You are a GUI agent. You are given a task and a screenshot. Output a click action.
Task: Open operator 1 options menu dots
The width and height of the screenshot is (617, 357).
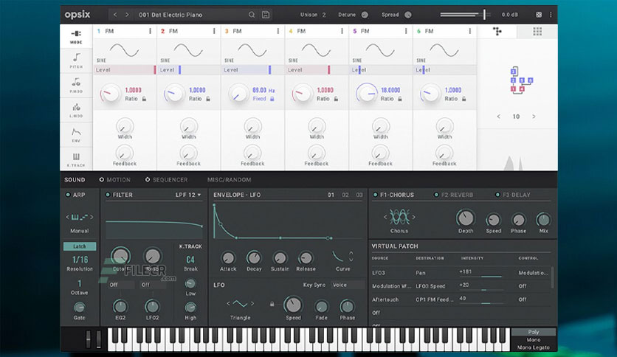[150, 31]
